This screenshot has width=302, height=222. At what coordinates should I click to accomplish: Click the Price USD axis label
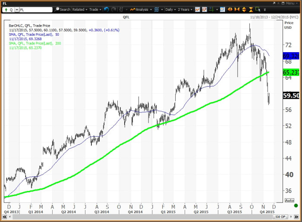[289, 25]
